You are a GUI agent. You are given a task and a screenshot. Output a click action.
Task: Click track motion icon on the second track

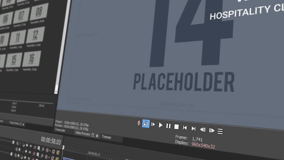[x=38, y=154]
